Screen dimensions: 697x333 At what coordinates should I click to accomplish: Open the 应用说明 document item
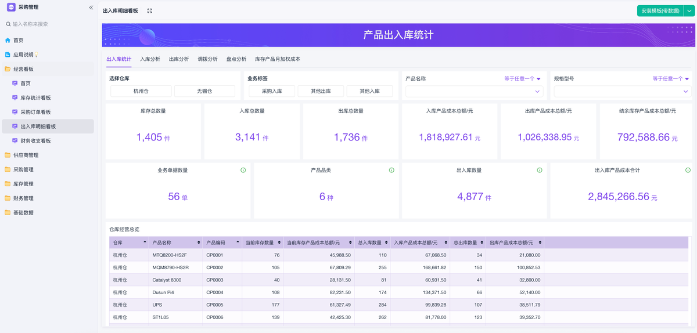pos(23,55)
